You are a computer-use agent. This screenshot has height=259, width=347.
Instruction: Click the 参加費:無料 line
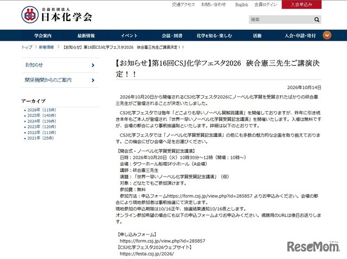click(132, 190)
